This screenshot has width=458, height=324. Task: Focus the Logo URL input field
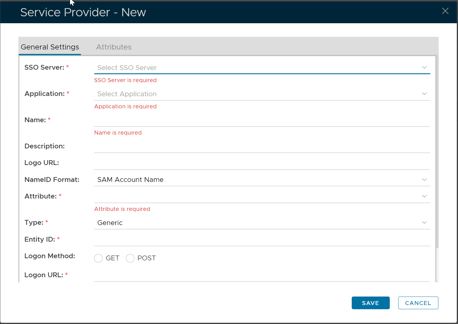(x=262, y=163)
